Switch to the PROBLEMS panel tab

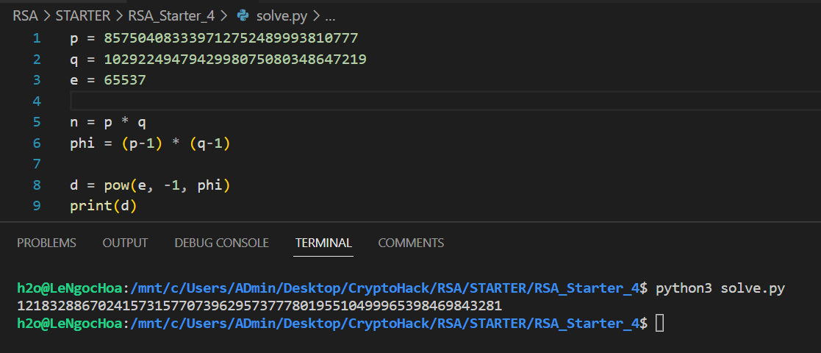coord(46,243)
